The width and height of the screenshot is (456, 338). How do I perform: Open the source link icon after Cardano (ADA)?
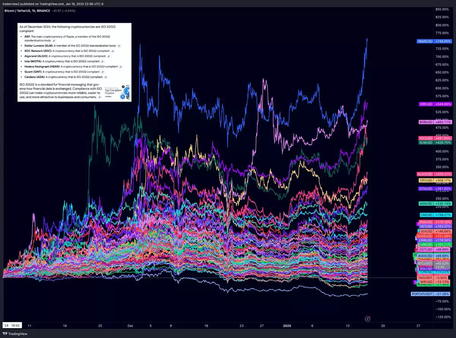105,77
